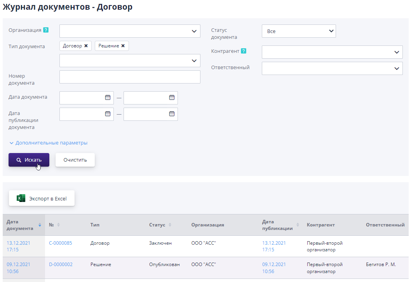Export results with Экспорт в Excel
The image size is (411, 282).
click(42, 198)
